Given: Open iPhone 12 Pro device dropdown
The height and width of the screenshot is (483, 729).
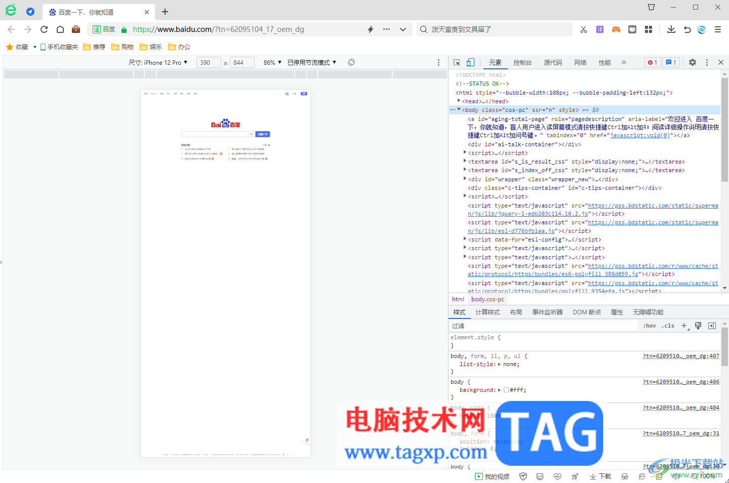Looking at the screenshot, I should (158, 62).
